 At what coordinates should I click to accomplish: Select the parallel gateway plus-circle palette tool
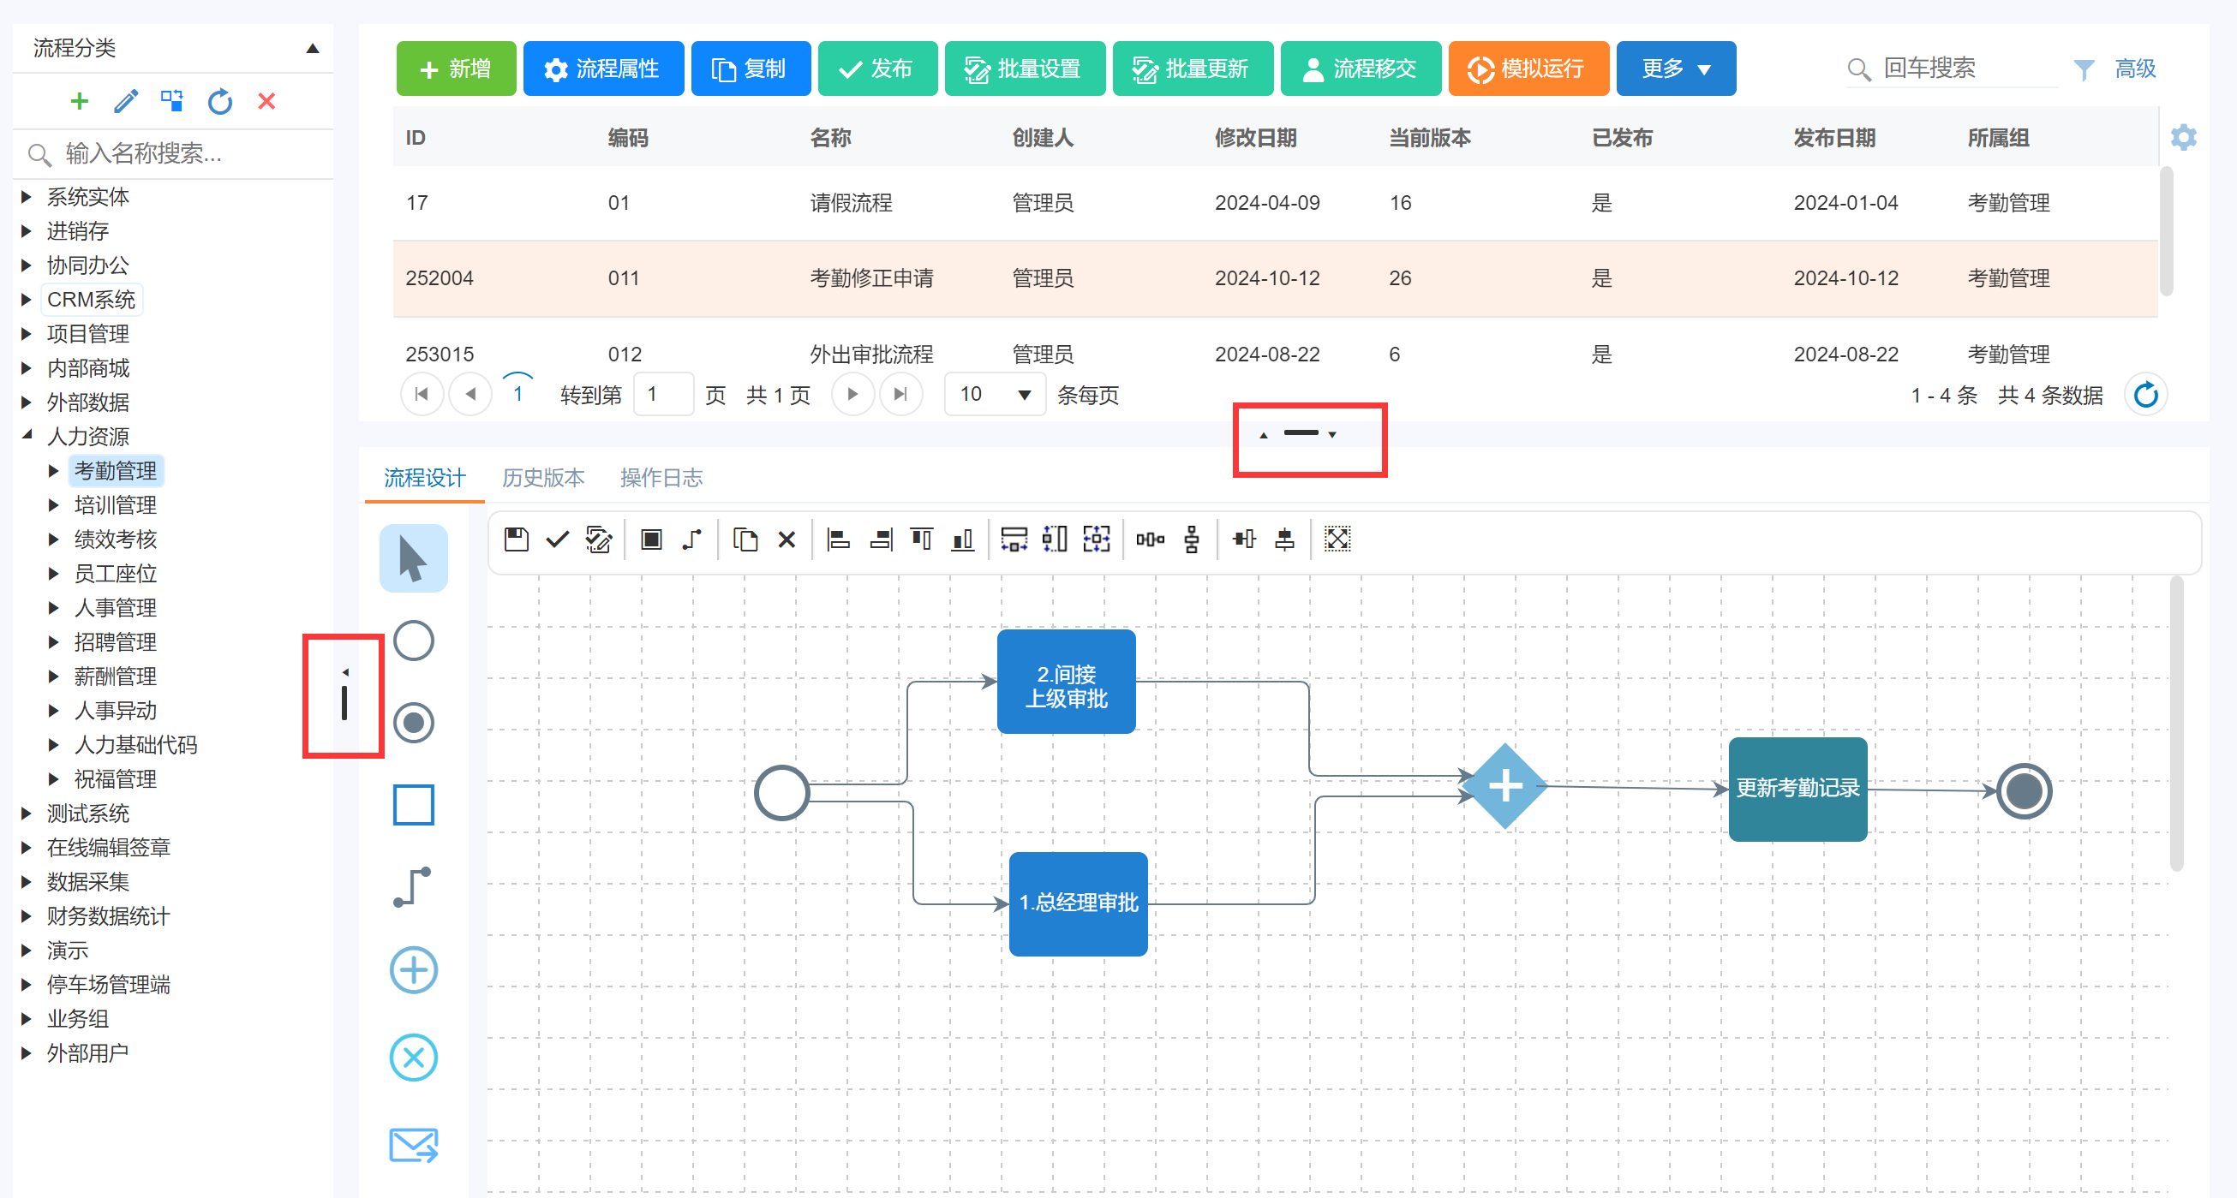pyautogui.click(x=413, y=969)
